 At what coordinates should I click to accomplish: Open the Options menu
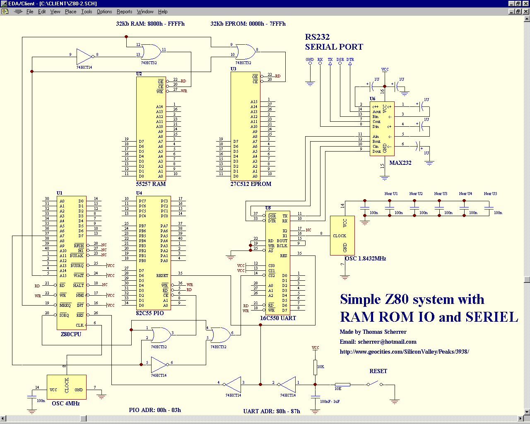(x=104, y=12)
